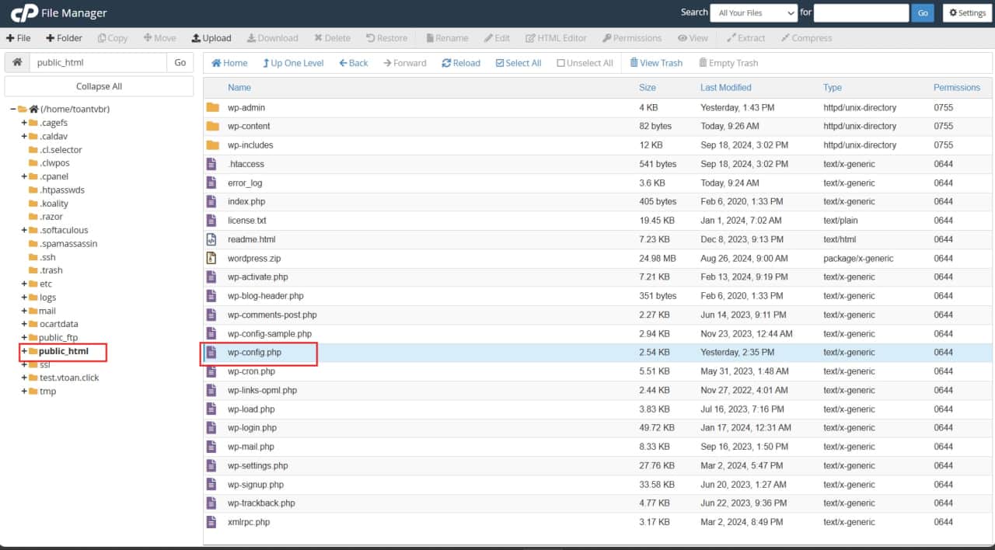Click the .htaccess file icon

211,164
